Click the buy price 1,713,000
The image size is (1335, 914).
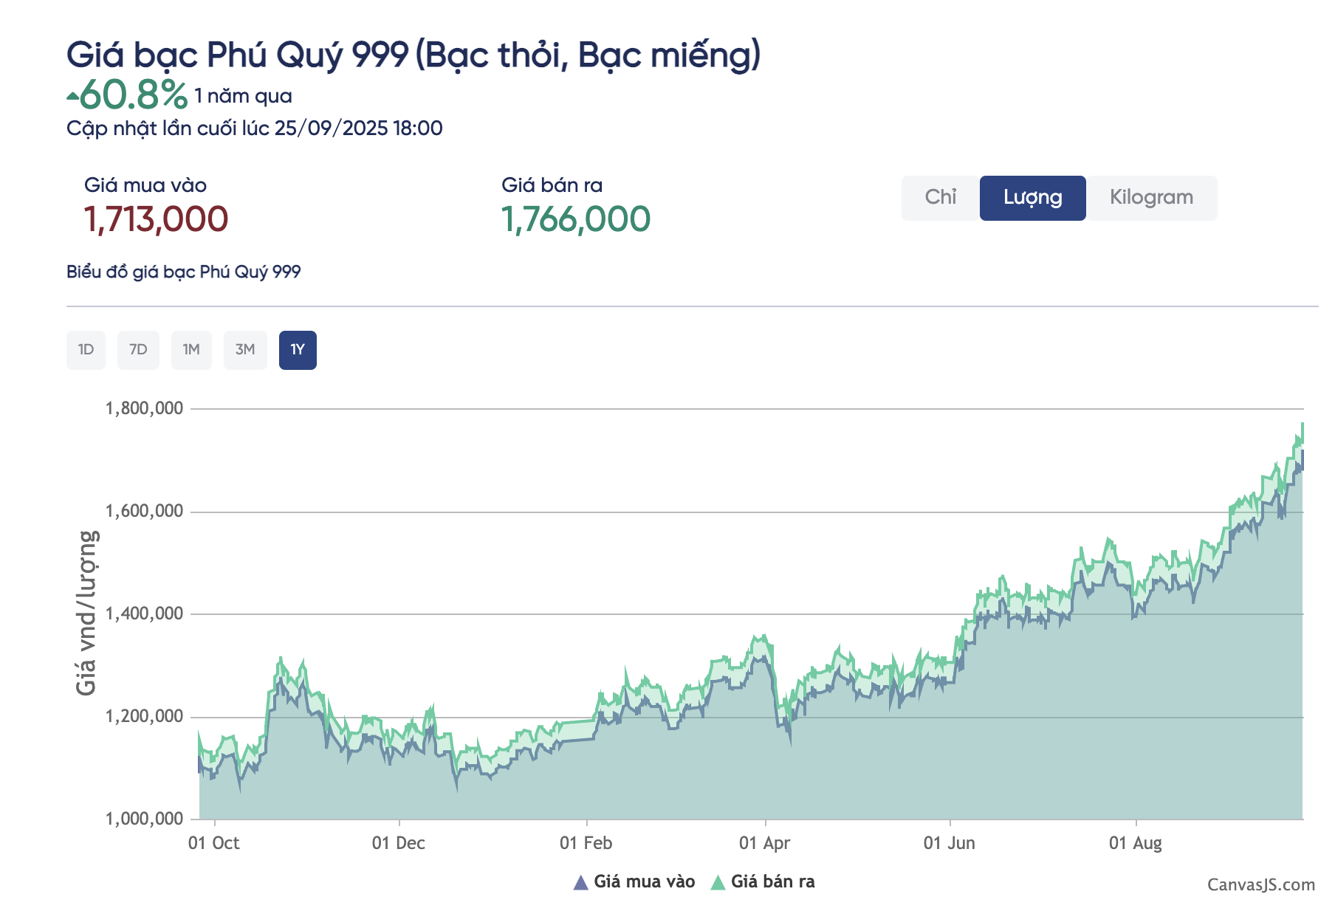(x=156, y=219)
